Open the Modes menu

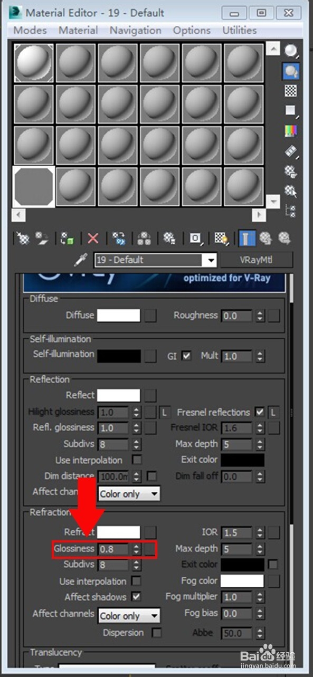click(x=30, y=30)
